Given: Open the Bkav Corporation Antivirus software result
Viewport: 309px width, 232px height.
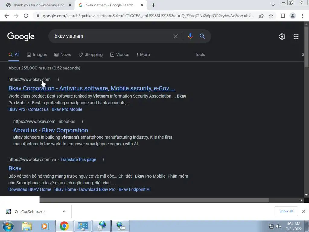Looking at the screenshot, I should tap(92, 89).
